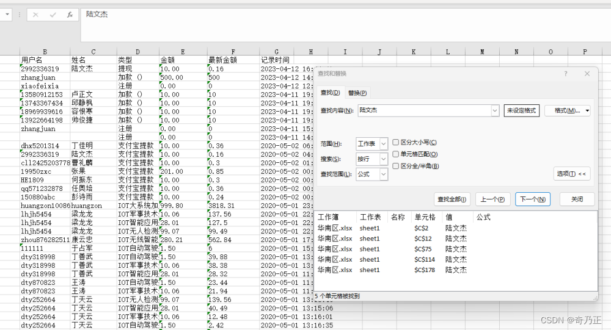The image size is (611, 330).
Task: Click the 用户名 header cell
Action: pyautogui.click(x=45, y=60)
